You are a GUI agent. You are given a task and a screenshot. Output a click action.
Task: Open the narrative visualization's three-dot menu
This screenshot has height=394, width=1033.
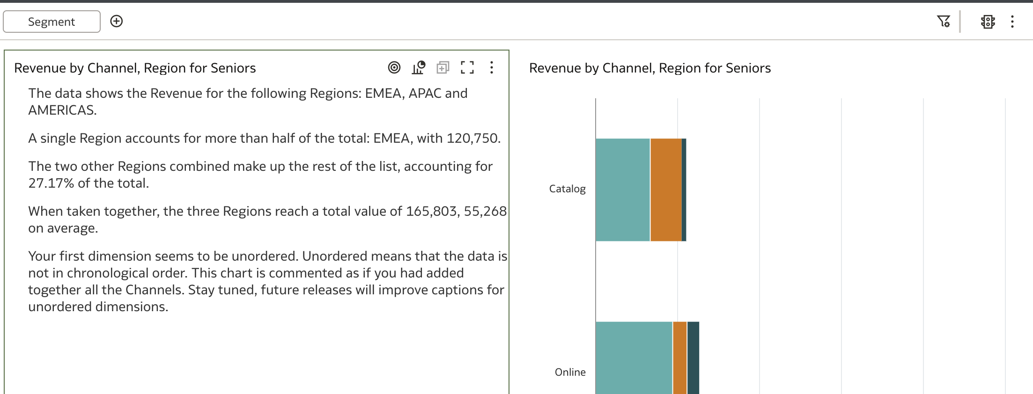491,68
